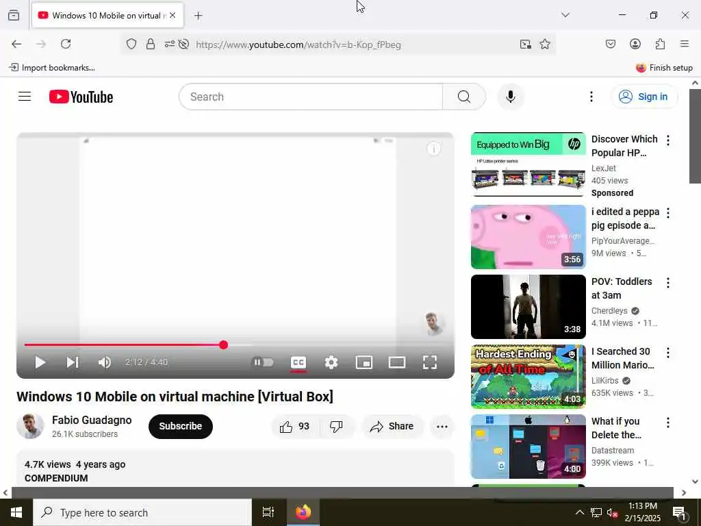Click the tracking protection shield icon

point(131,44)
